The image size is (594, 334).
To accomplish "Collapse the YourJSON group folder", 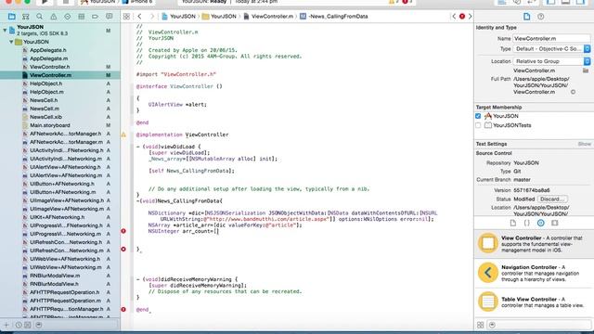I will 11,42.
